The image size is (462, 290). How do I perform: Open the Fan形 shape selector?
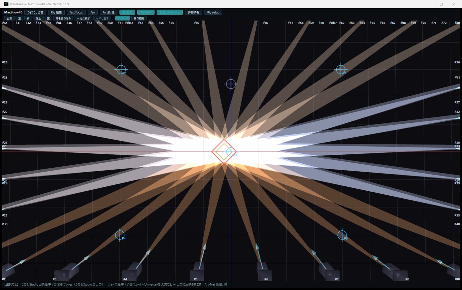tap(108, 12)
